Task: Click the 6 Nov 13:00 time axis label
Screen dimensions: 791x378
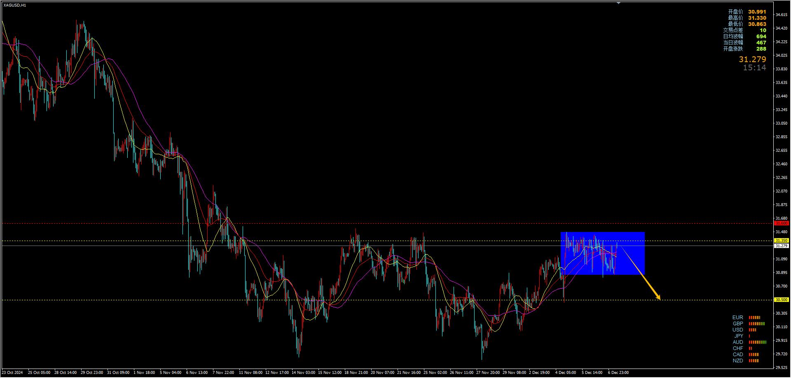Action: click(197, 373)
